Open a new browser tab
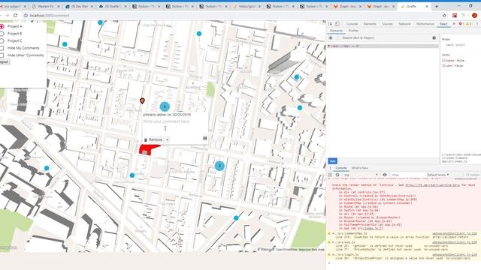This screenshot has width=481, height=270. [x=436, y=6]
